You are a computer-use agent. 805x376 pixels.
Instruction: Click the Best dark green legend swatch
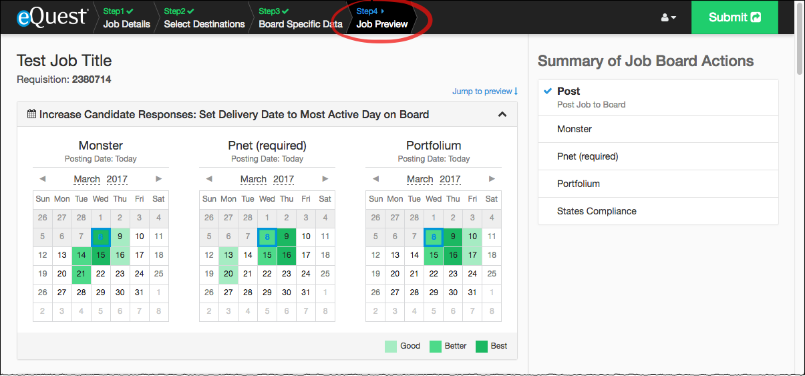coord(482,346)
